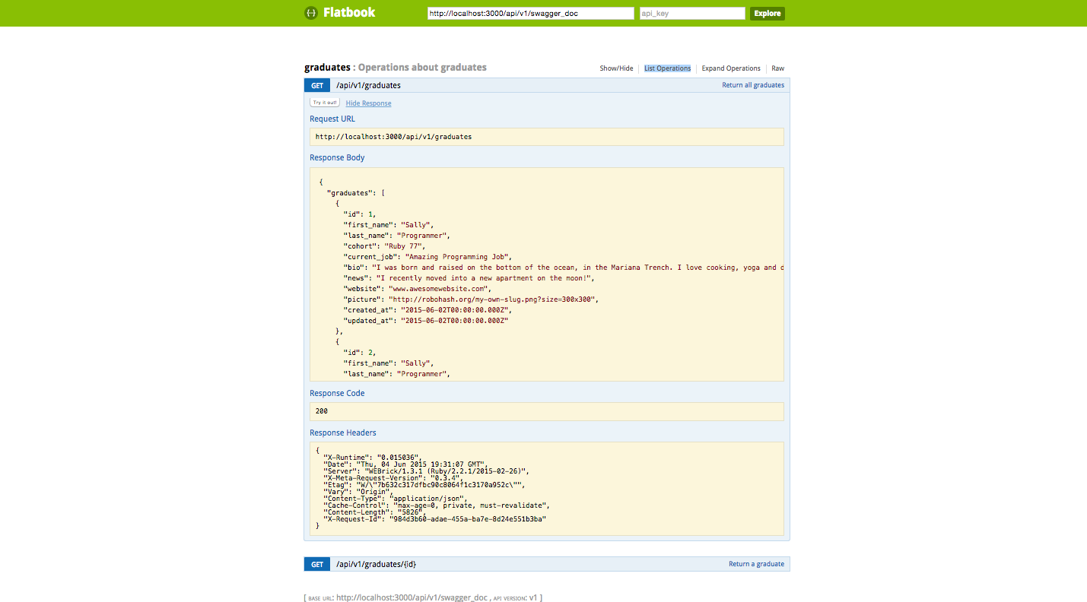Image resolution: width=1087 pixels, height=602 pixels.
Task: Click the Try it out! button
Action: tap(325, 103)
